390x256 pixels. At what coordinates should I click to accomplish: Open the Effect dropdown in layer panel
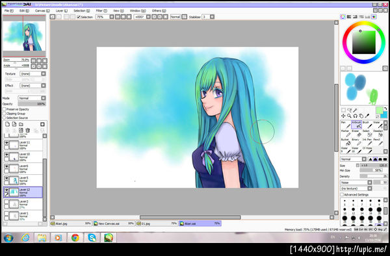point(33,86)
